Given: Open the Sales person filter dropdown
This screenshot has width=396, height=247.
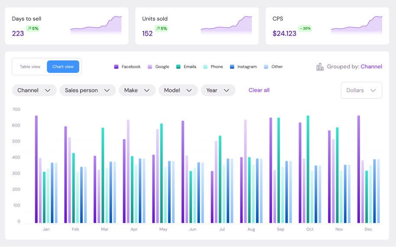Looking at the screenshot, I should [87, 90].
